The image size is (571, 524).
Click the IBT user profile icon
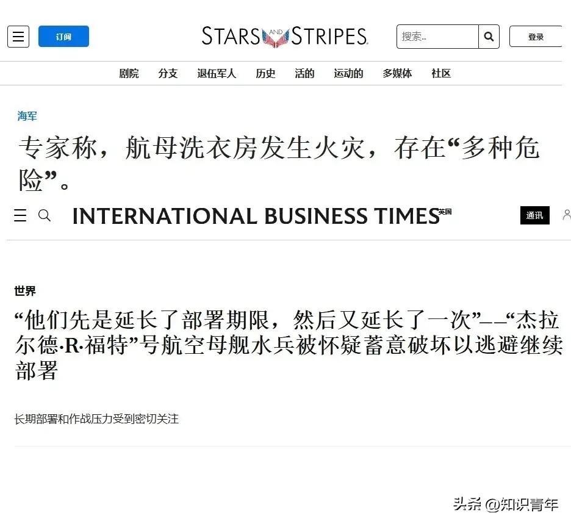pos(567,215)
